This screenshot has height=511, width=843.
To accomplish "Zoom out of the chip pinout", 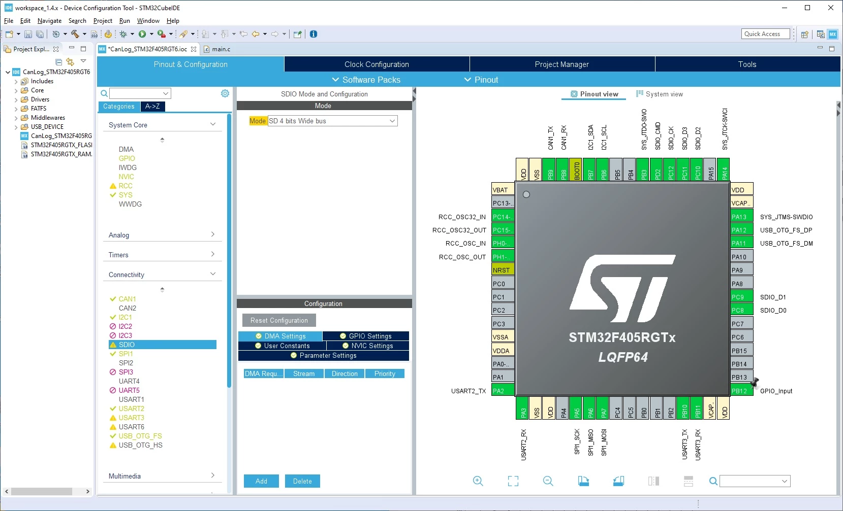I will (x=548, y=481).
